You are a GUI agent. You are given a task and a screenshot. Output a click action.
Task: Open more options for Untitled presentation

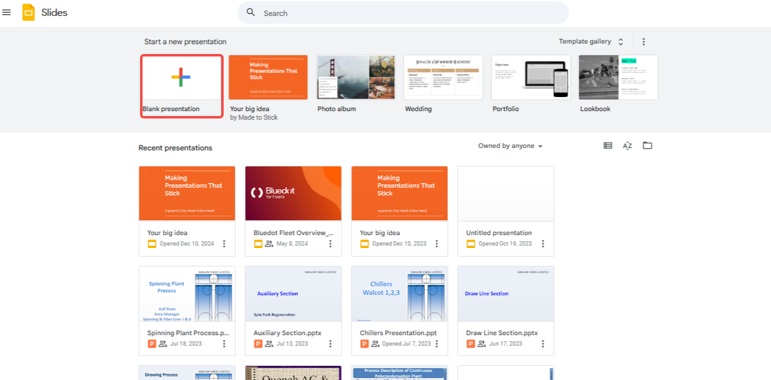pos(543,244)
